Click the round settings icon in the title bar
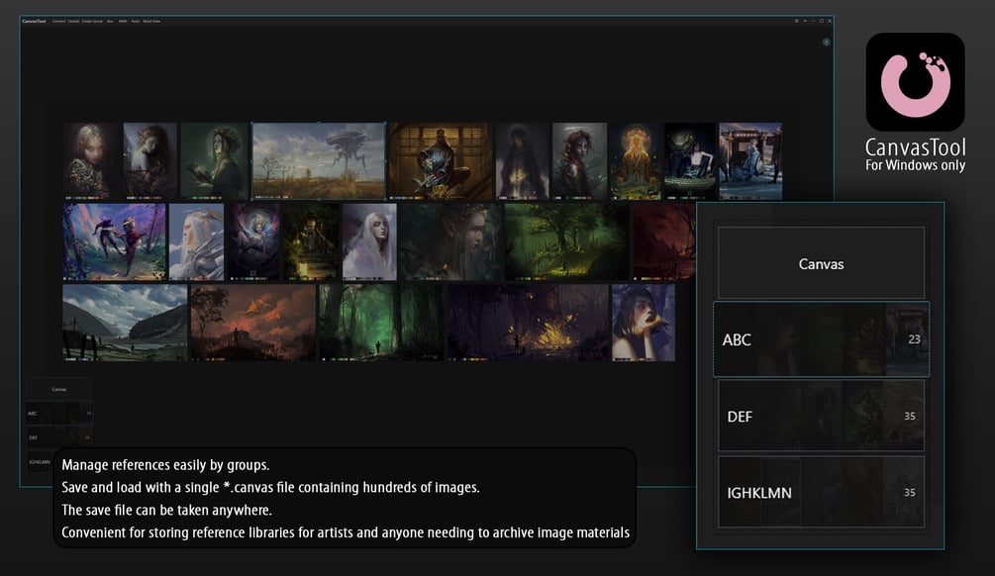This screenshot has height=576, width=995. 796,21
